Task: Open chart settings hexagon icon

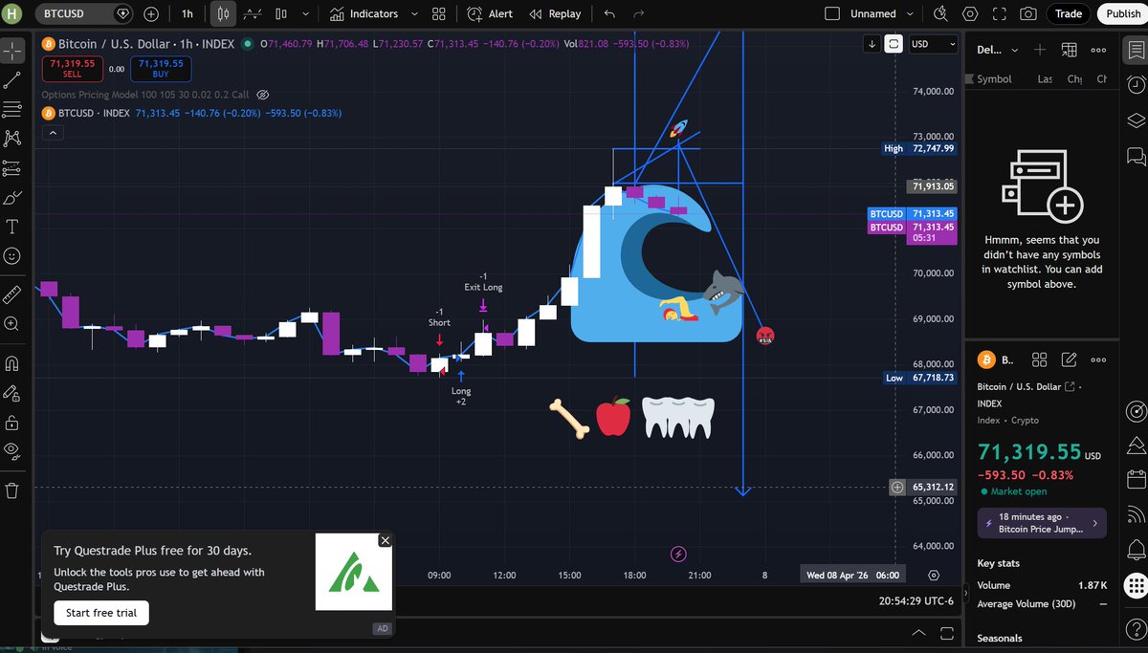Action: pos(970,13)
